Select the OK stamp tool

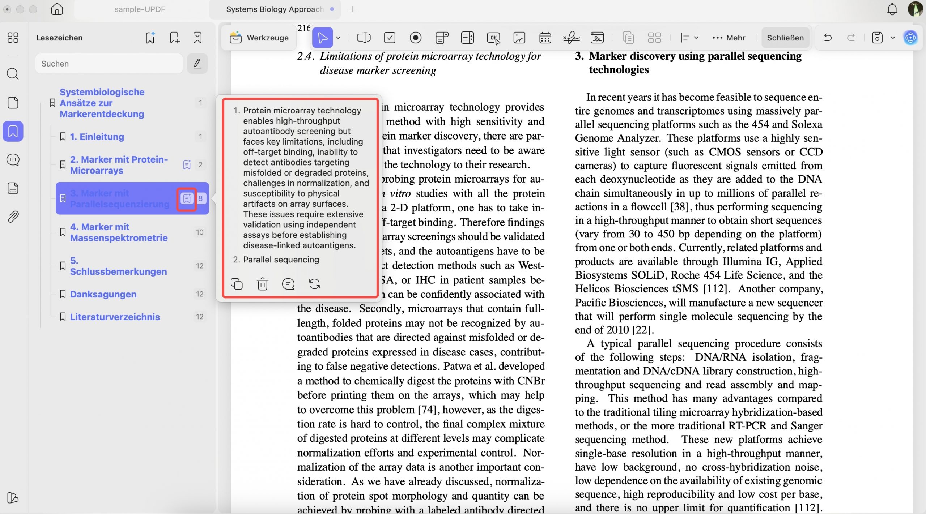(x=493, y=37)
